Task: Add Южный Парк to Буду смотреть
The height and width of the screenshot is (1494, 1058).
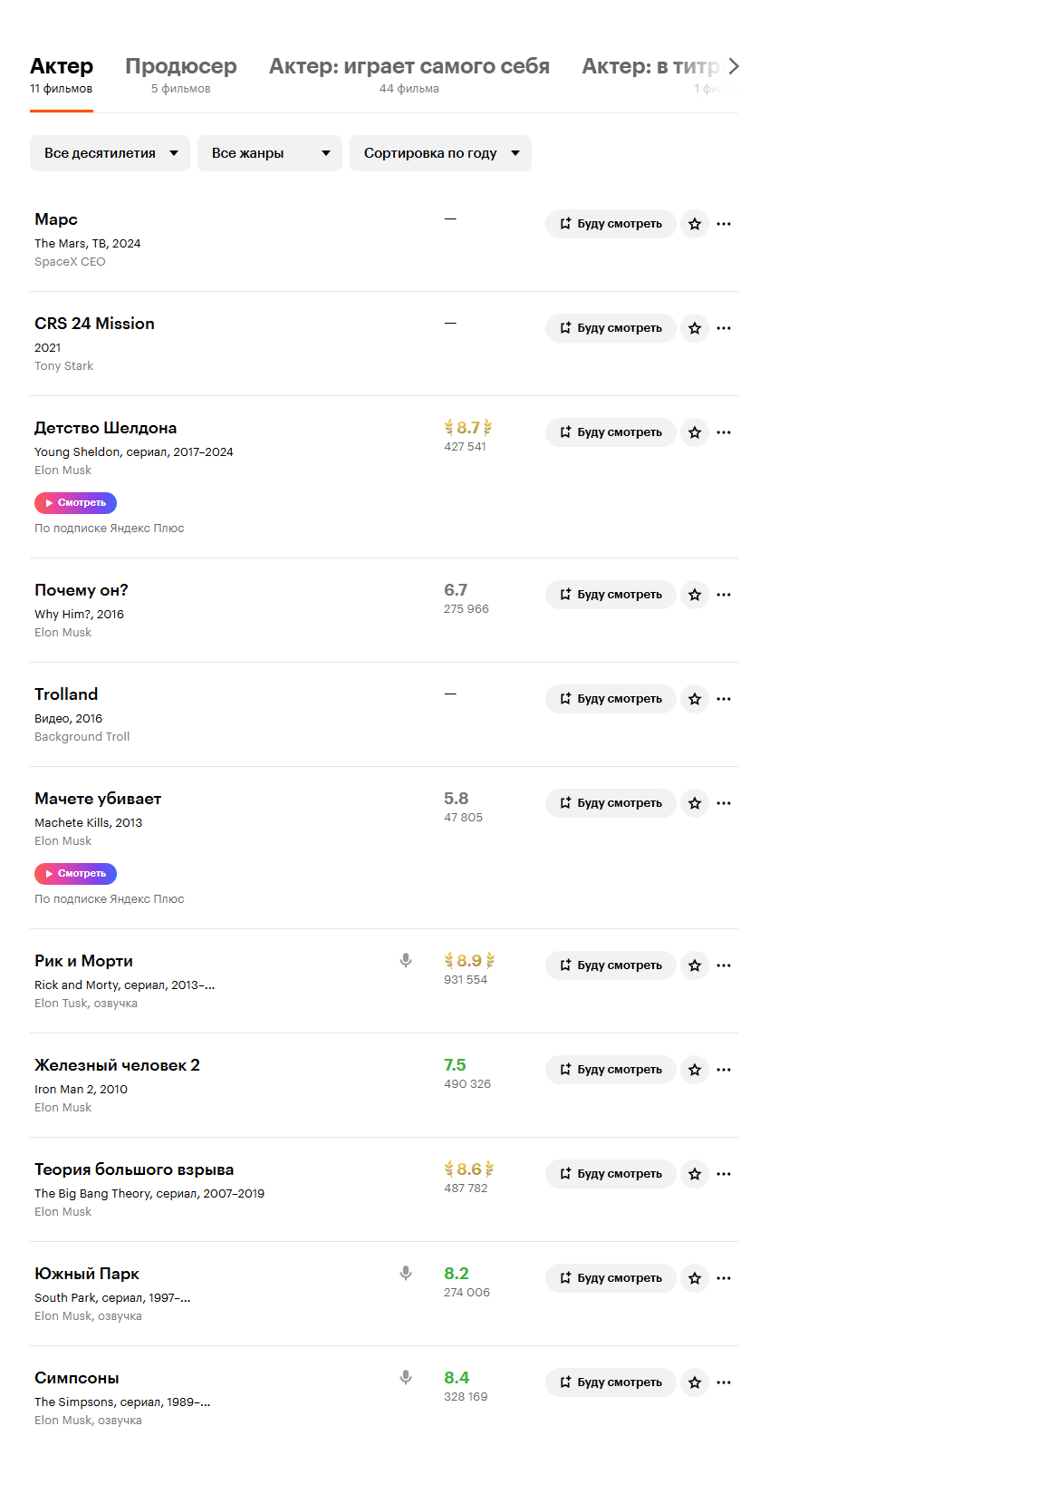Action: click(x=611, y=1278)
